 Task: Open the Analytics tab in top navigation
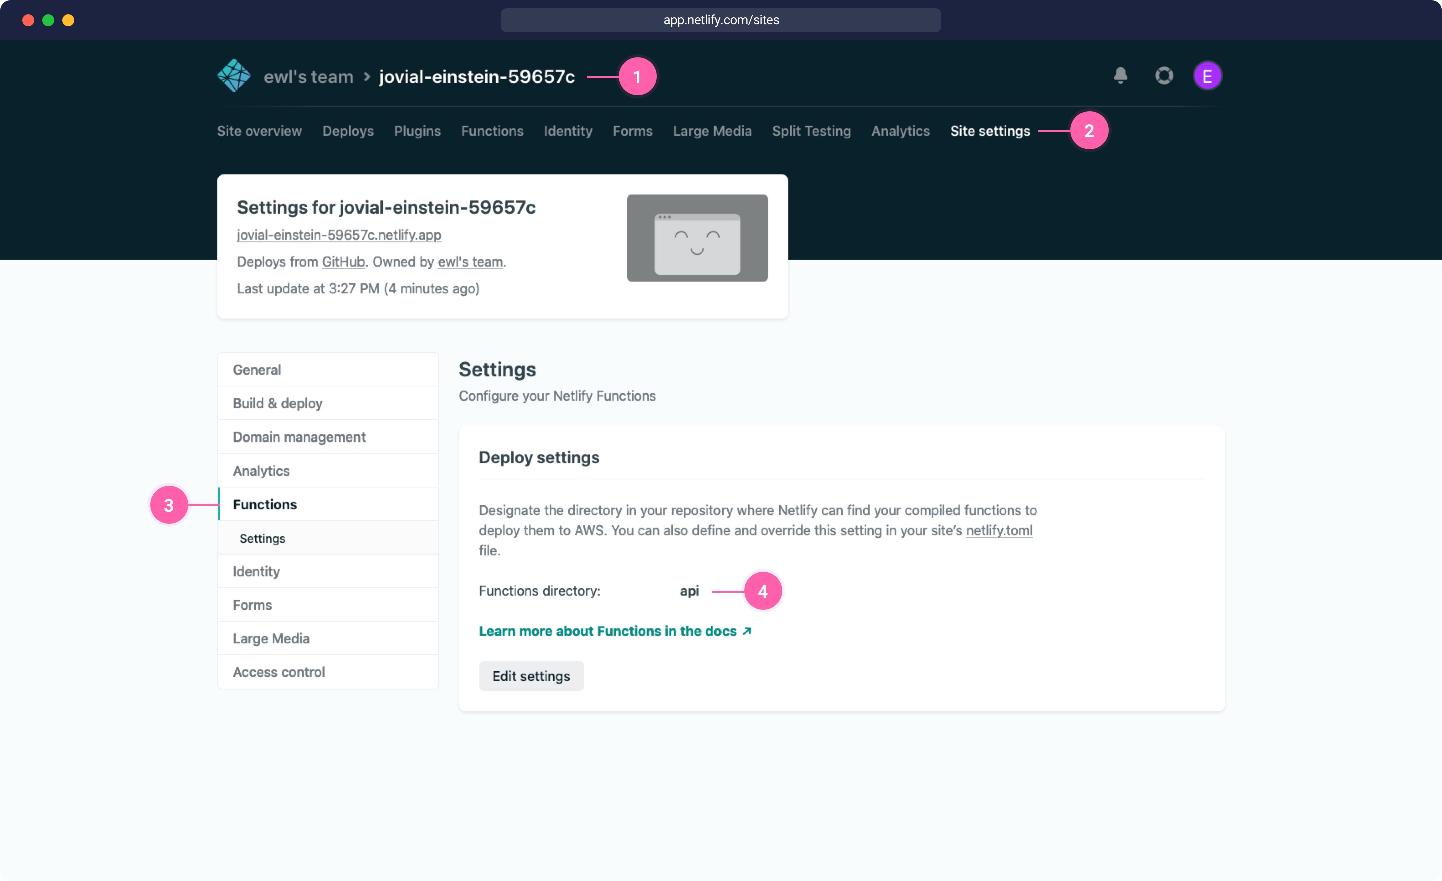click(x=900, y=131)
